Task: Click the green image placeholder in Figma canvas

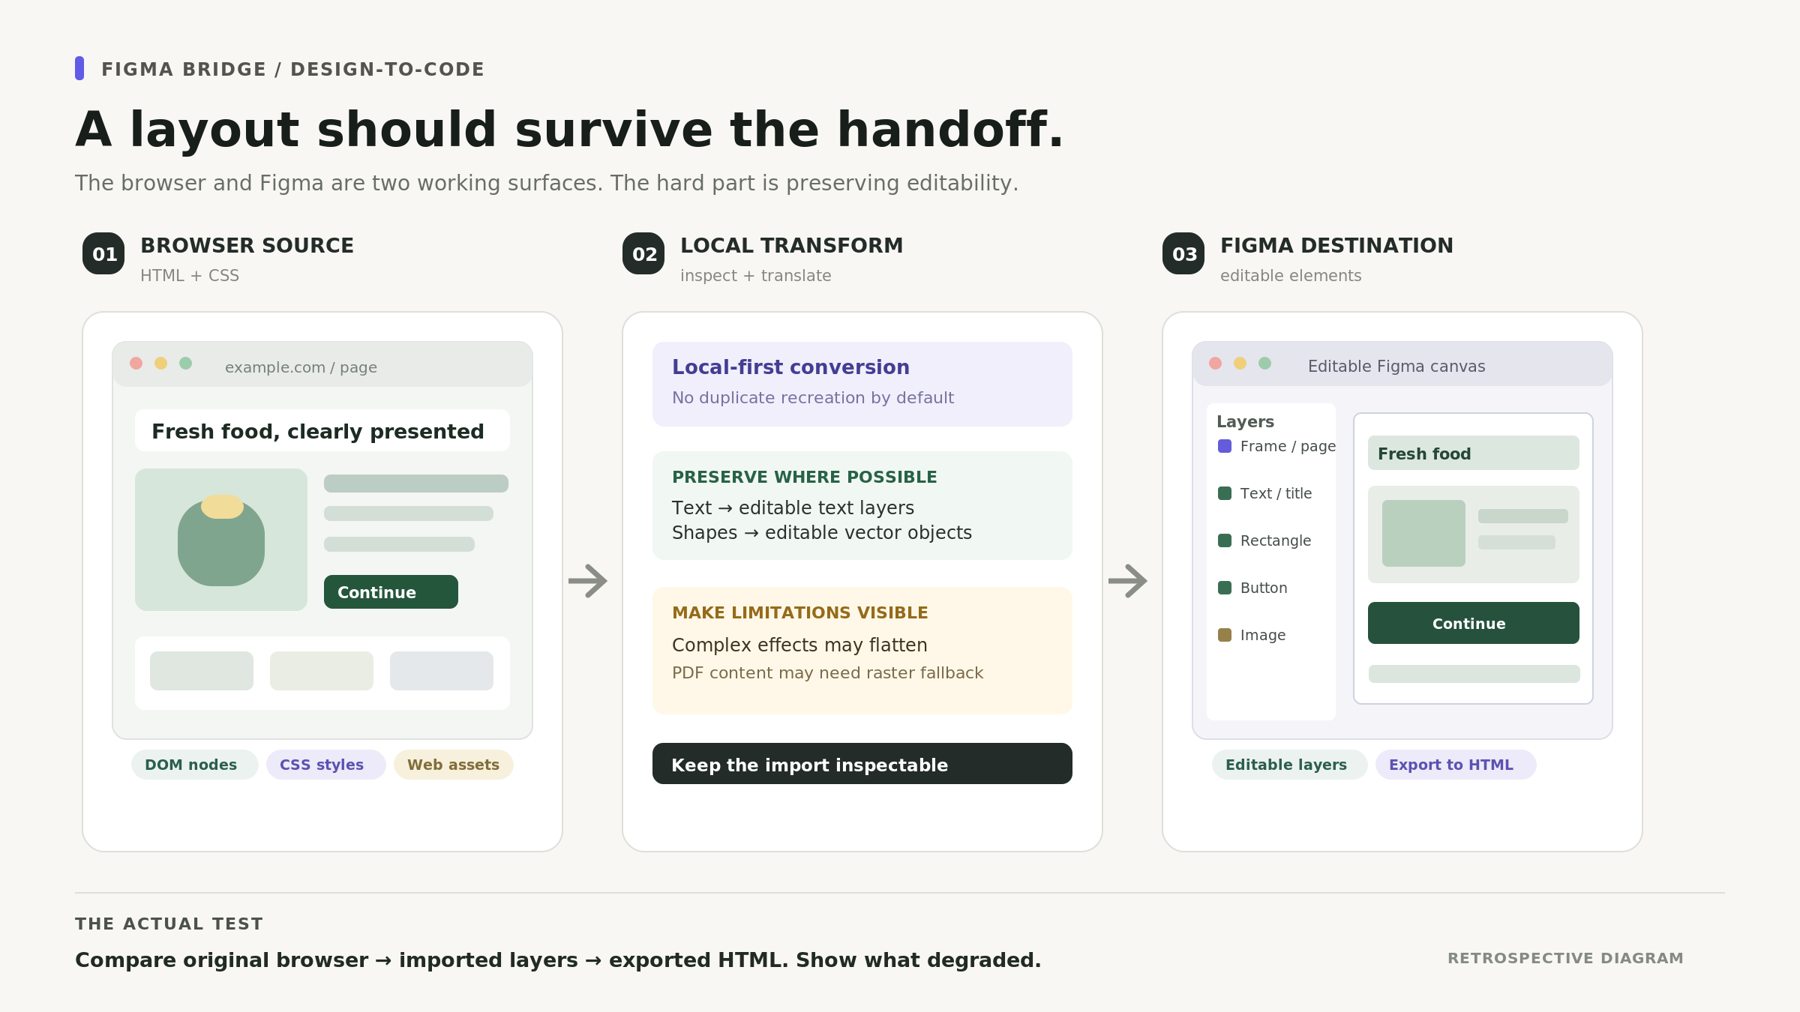Action: click(1423, 533)
